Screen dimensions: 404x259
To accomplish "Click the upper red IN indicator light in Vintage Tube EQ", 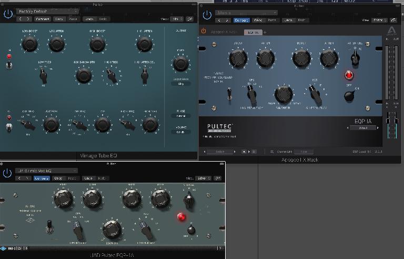I will (9, 56).
